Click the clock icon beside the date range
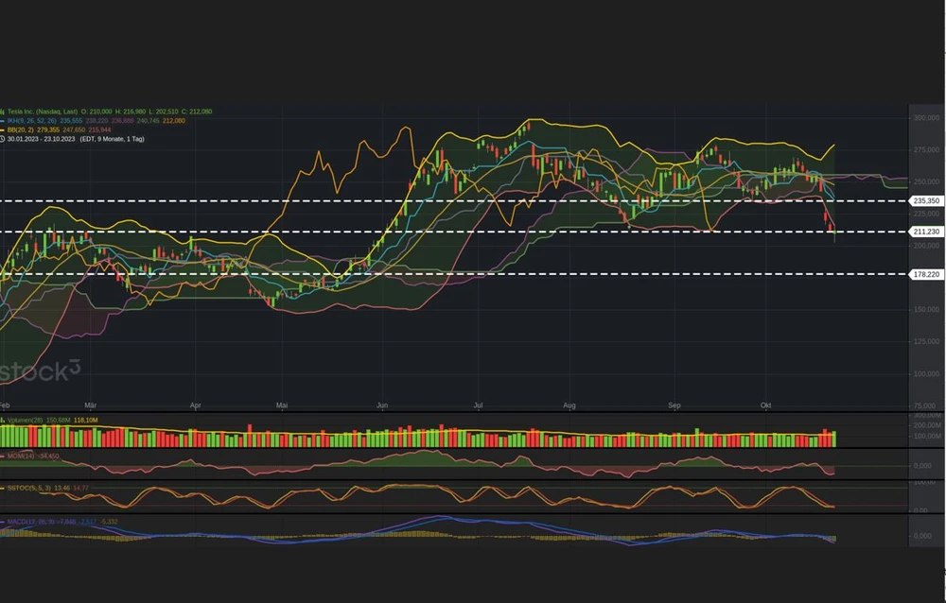The height and width of the screenshot is (603, 946). [x=3, y=139]
